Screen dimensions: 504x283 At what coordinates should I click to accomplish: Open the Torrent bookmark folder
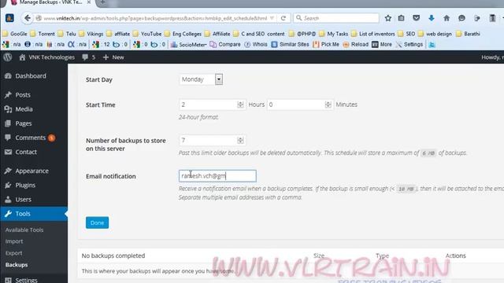(43, 34)
